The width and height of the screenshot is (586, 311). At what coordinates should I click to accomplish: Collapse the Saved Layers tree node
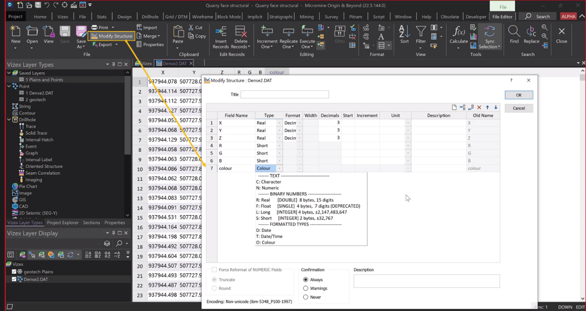click(9, 73)
